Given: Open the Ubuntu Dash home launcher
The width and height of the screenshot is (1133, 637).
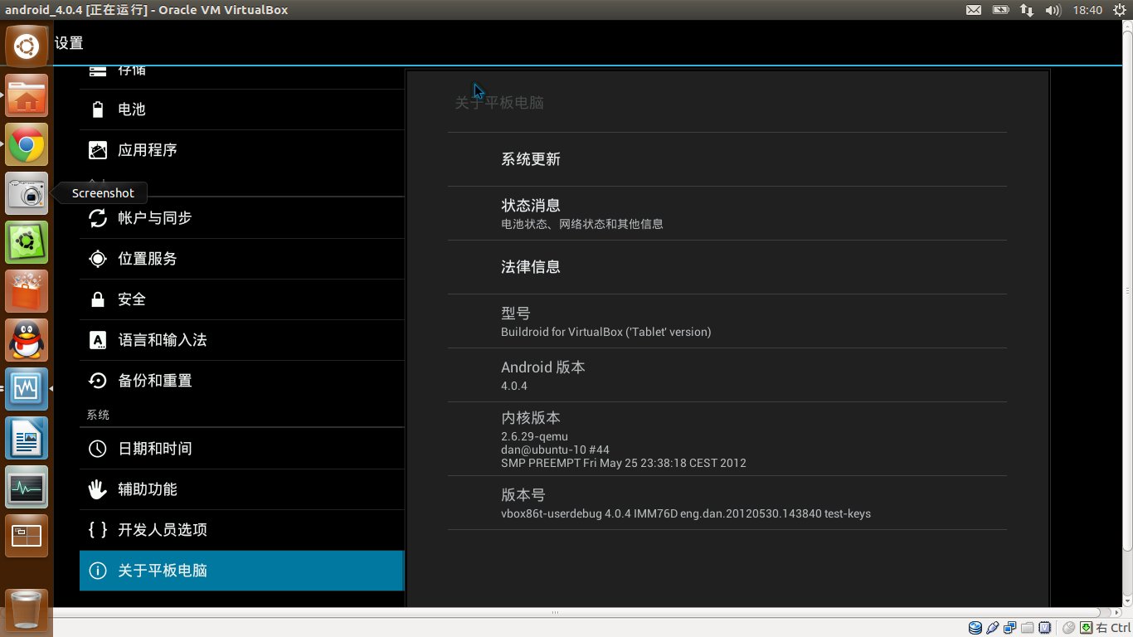Looking at the screenshot, I should click(x=27, y=46).
